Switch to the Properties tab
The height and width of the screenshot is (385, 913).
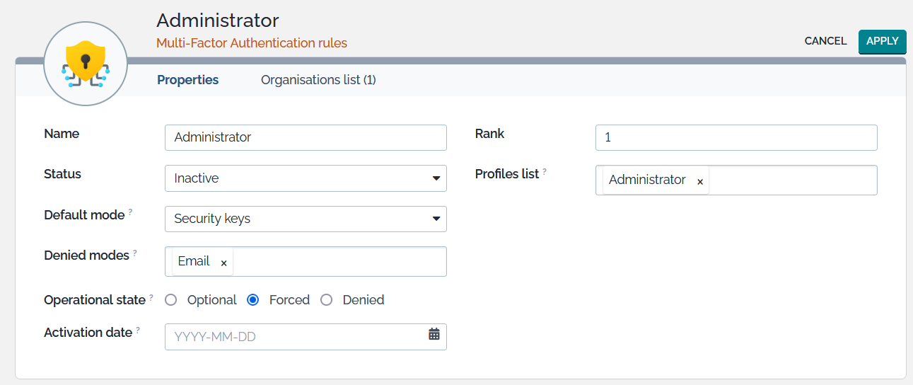pos(187,80)
